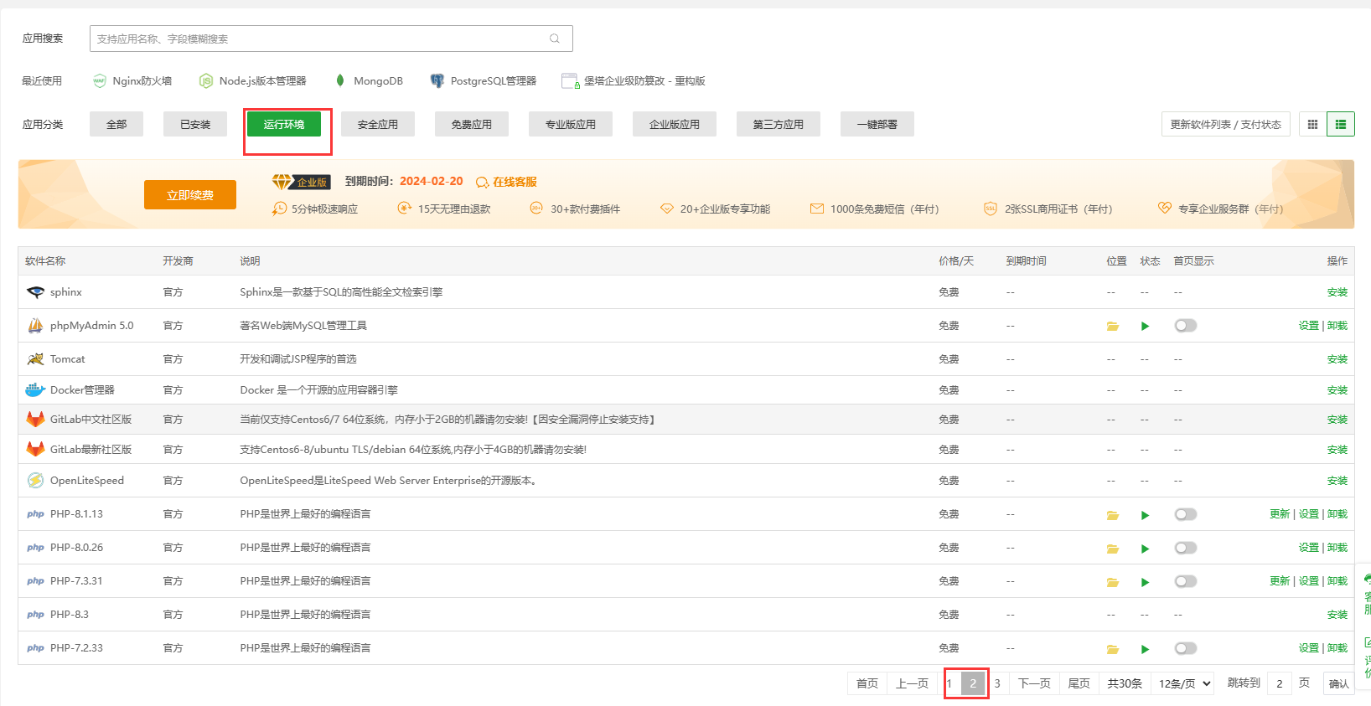Open Nginx防火墙 recent app icon
The width and height of the screenshot is (1371, 706).
(100, 81)
